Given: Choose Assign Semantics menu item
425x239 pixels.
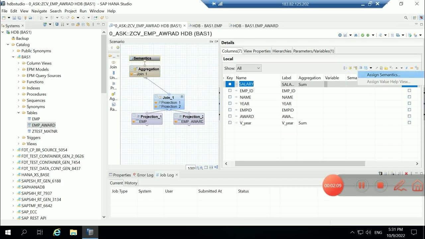Looking at the screenshot, I should click(x=383, y=75).
